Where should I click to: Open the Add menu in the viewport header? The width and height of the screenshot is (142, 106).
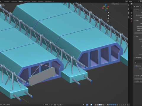coord(4,105)
